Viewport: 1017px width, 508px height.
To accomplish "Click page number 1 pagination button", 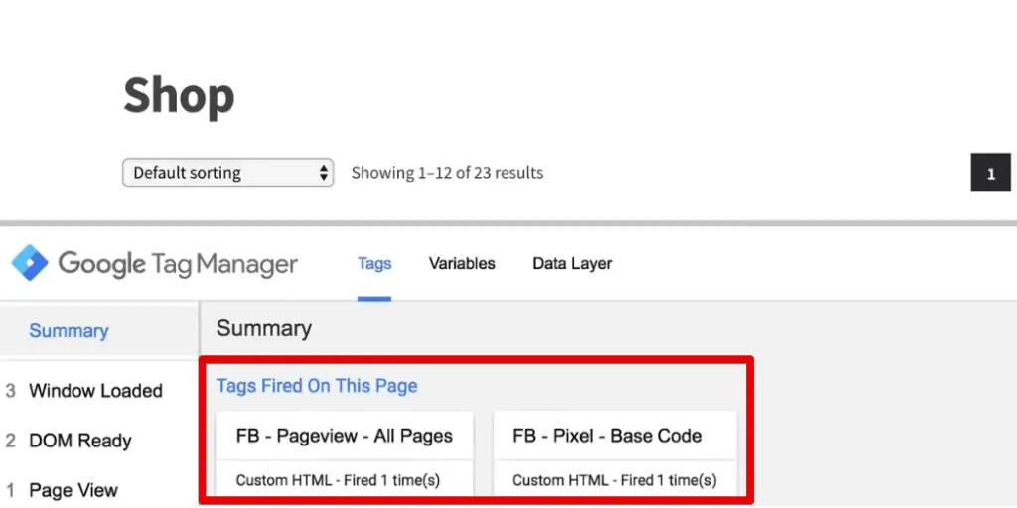I will [x=990, y=173].
